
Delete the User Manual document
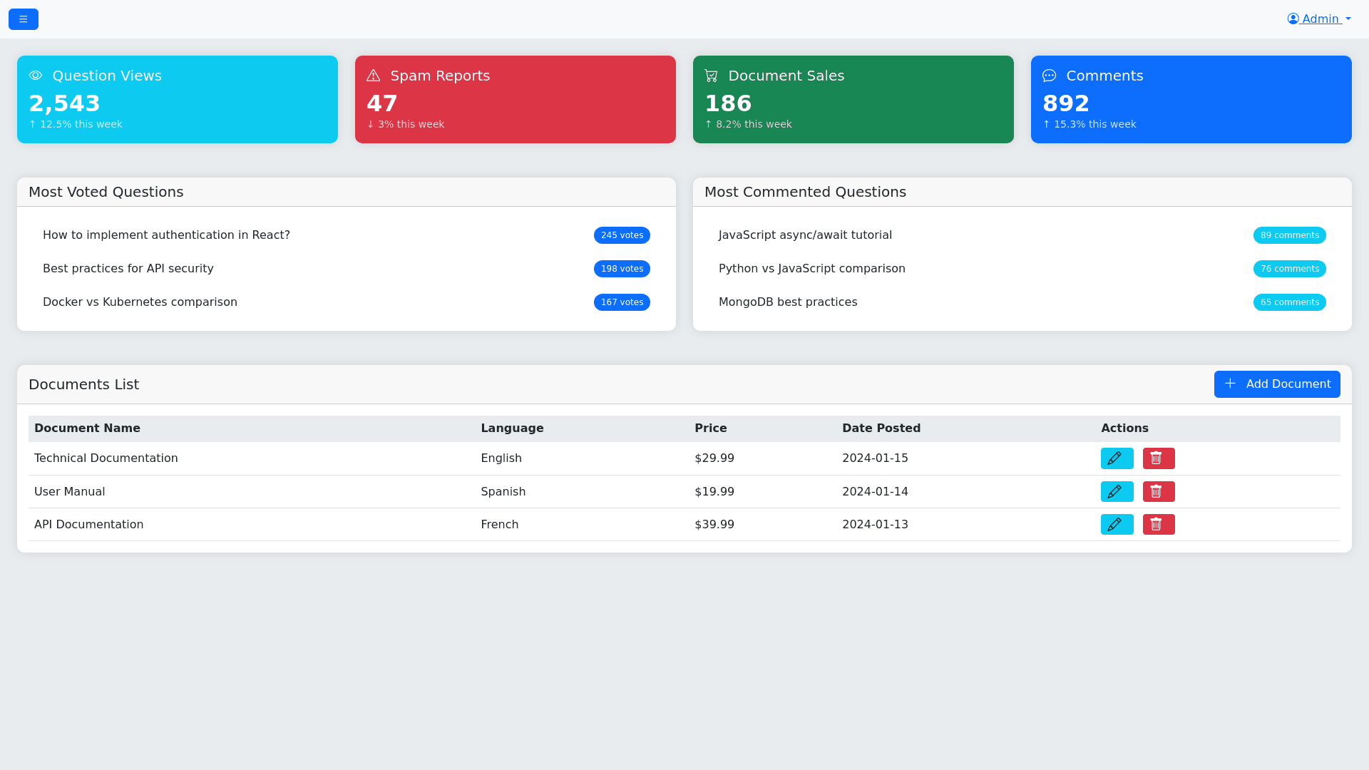tap(1158, 492)
